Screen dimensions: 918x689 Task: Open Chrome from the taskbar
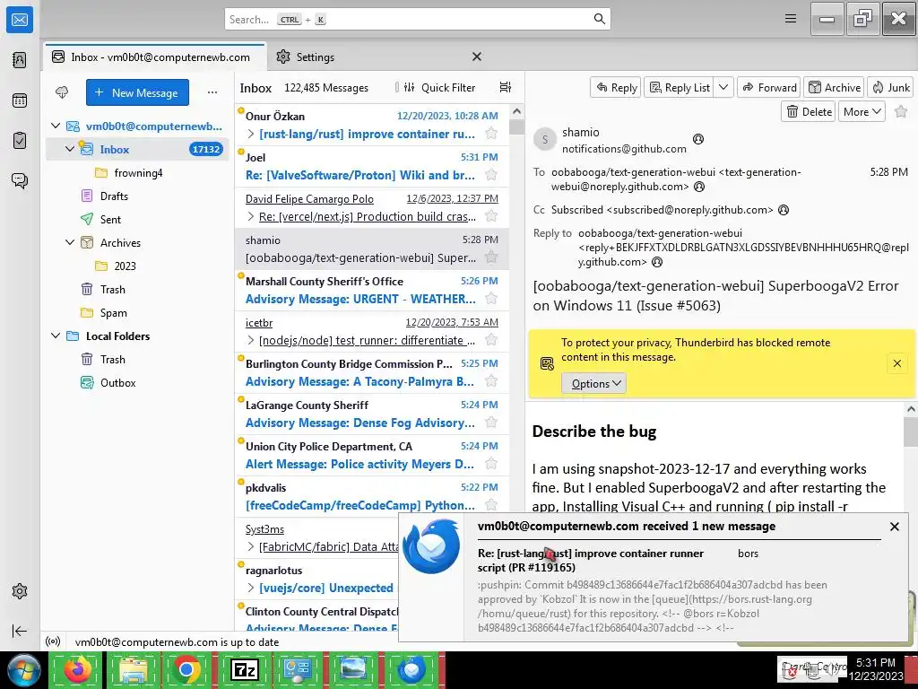[186, 669]
